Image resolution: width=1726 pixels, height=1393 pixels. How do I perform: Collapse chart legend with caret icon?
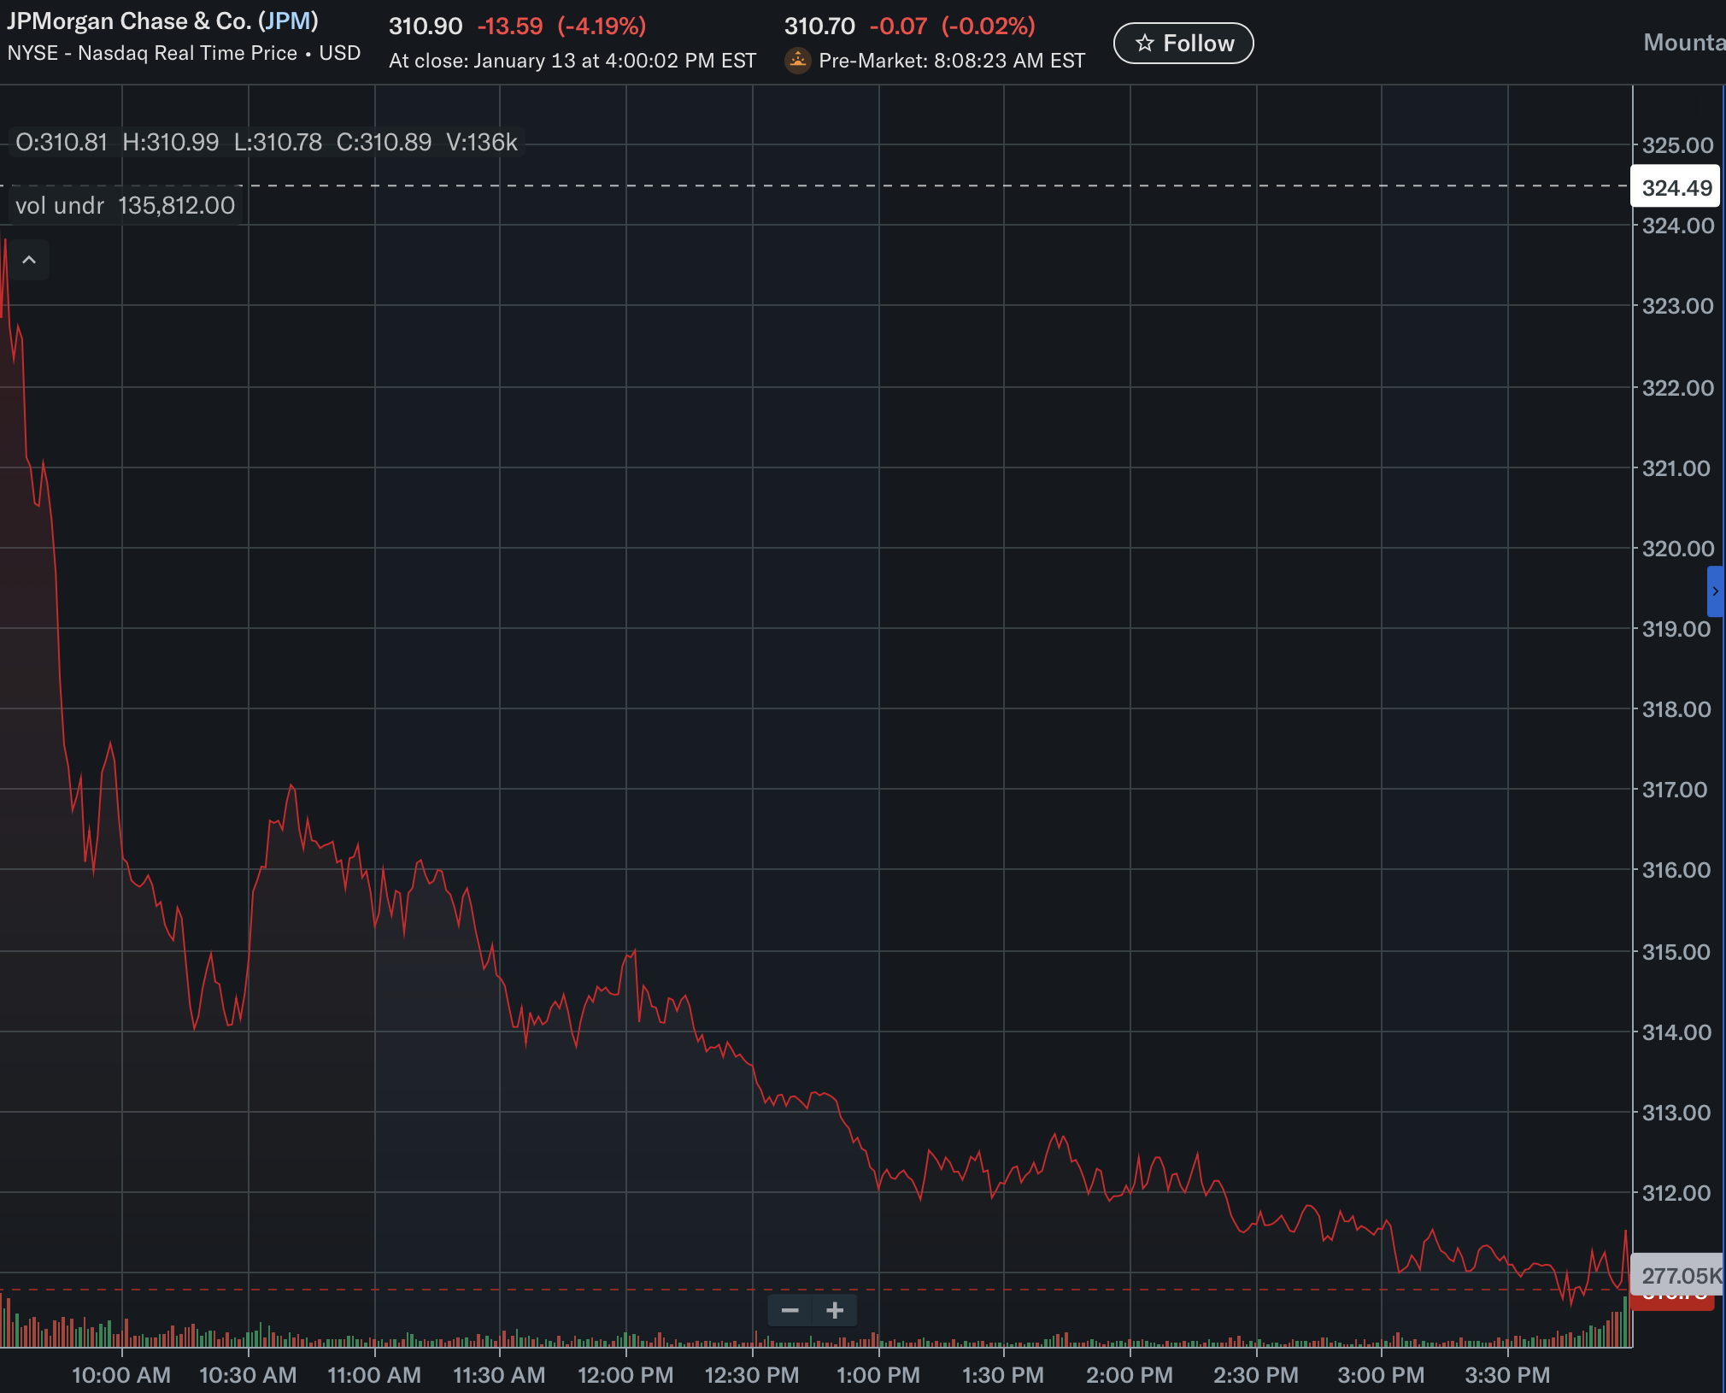(x=29, y=260)
